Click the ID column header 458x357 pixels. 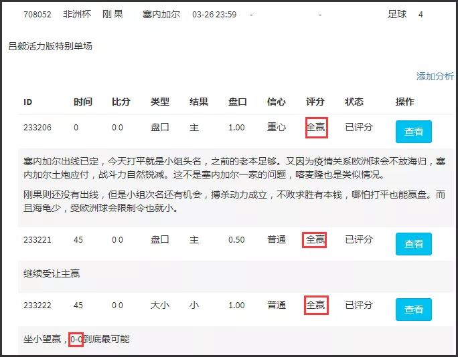point(27,102)
